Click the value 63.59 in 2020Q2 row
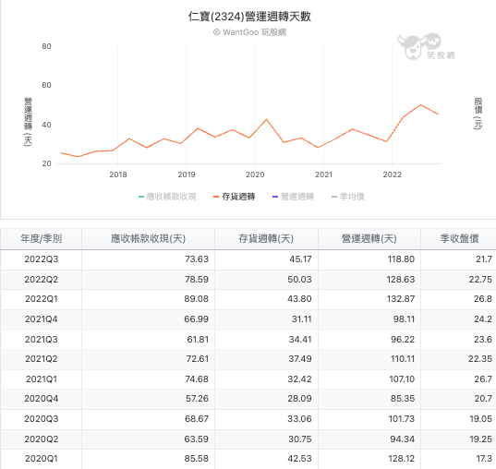 tap(197, 439)
